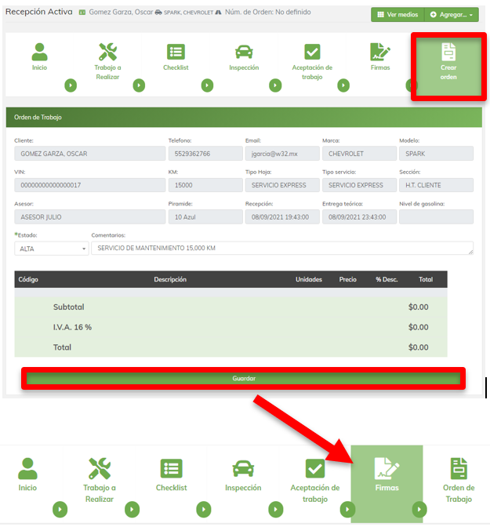Click the Comentarios text field

[281, 248]
